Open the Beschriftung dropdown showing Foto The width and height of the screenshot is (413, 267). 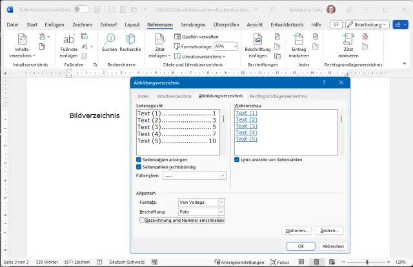click(x=221, y=212)
